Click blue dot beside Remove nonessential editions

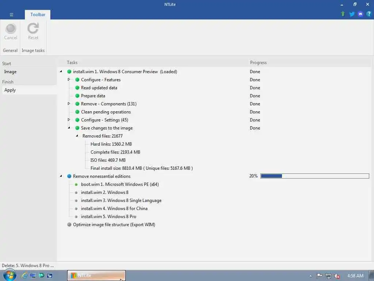click(69, 176)
